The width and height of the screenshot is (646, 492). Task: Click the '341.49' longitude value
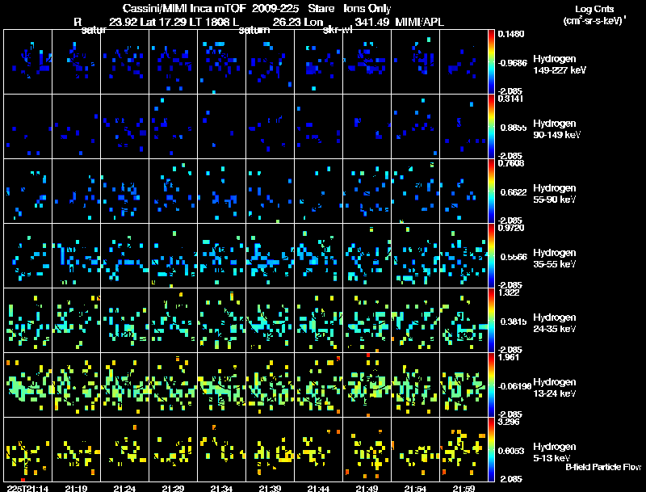click(x=371, y=23)
